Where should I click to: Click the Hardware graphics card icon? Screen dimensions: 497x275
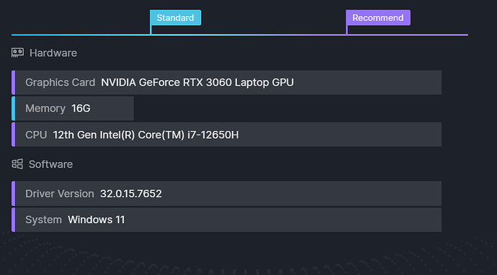click(17, 53)
